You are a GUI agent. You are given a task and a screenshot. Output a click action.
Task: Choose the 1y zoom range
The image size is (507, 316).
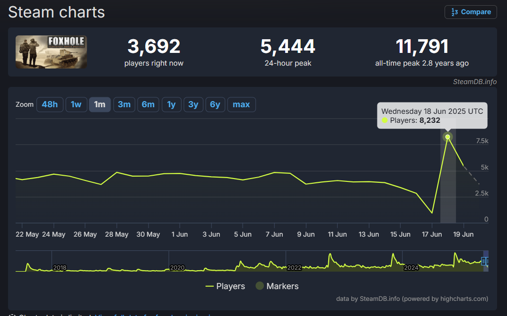[x=171, y=104]
